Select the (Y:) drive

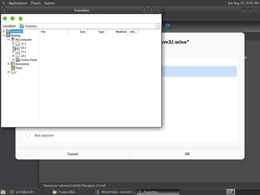(x=23, y=52)
